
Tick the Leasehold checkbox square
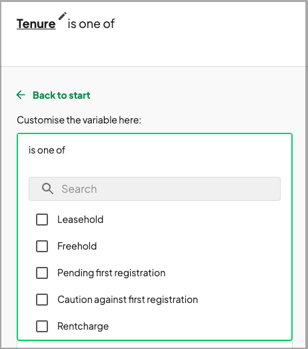pyautogui.click(x=42, y=220)
